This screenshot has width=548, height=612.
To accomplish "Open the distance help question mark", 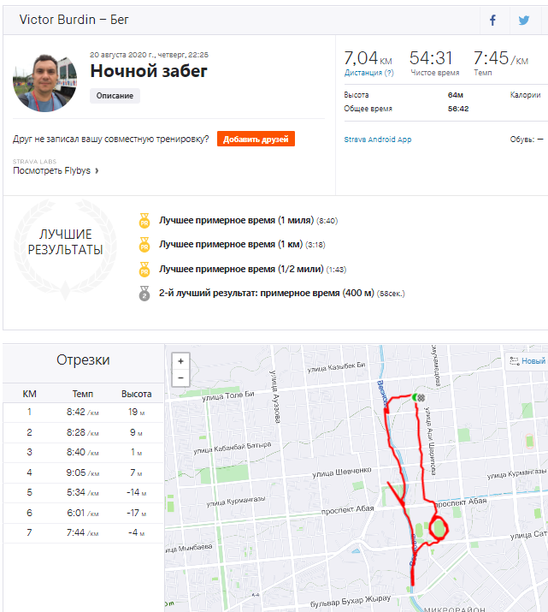I will 389,73.
